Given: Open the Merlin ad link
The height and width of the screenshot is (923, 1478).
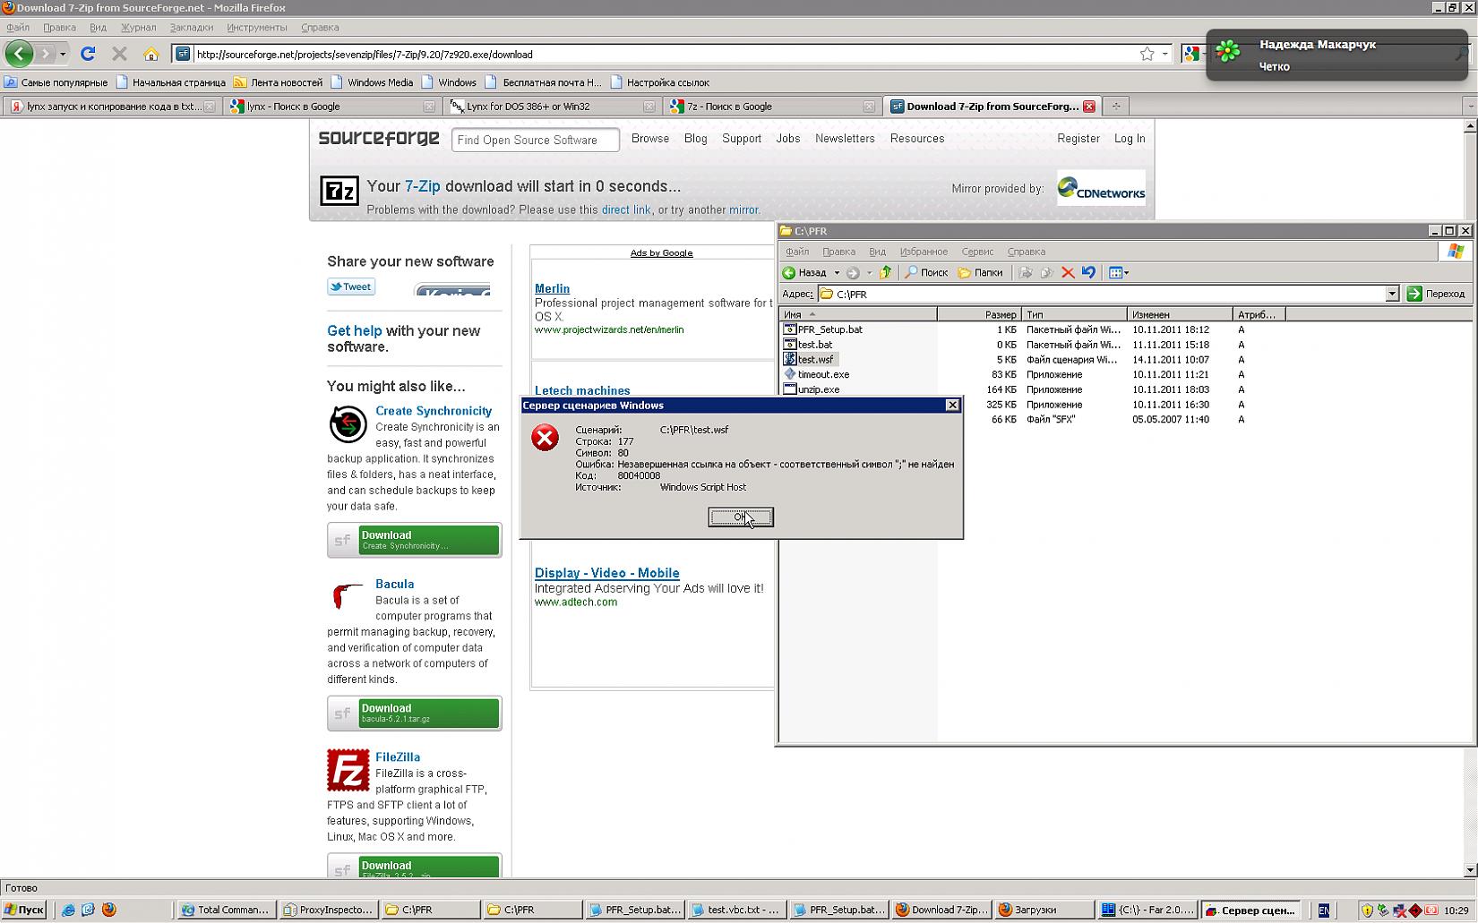Looking at the screenshot, I should click(552, 288).
